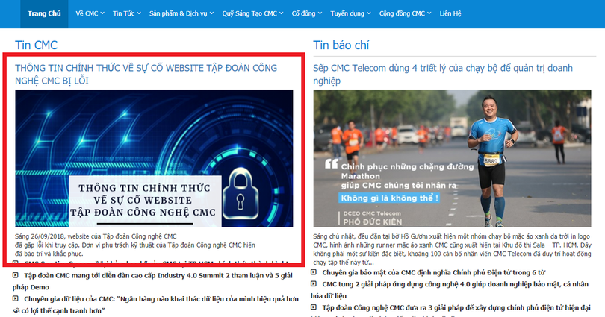Click bullet icon beside 3 giải pháp item
The height and width of the screenshot is (317, 605).
314,307
